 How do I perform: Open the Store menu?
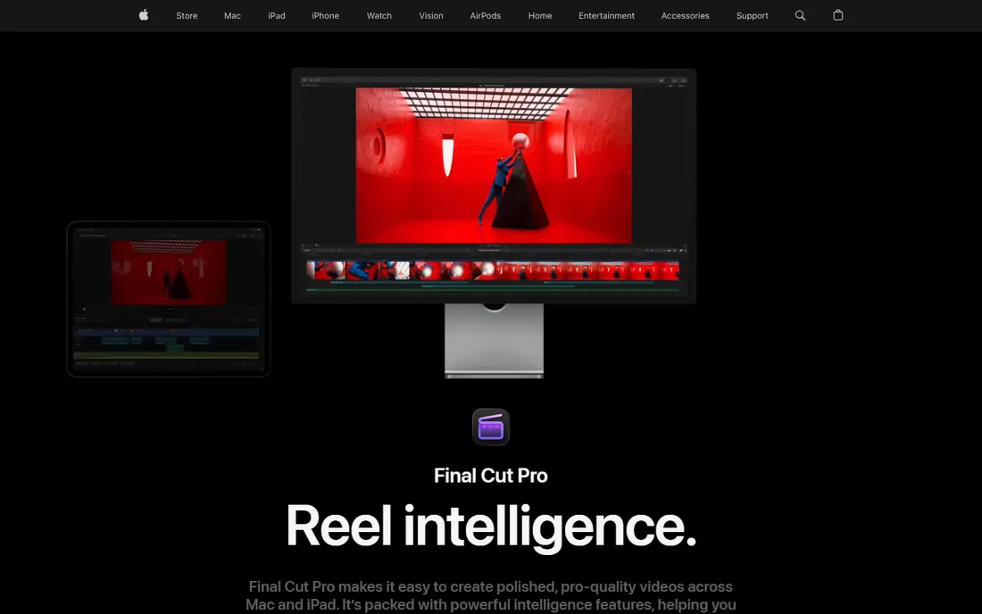187,16
